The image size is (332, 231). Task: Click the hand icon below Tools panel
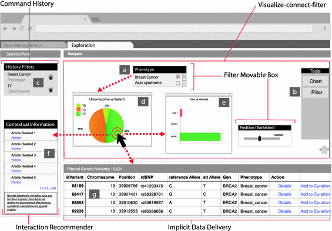pos(324,150)
